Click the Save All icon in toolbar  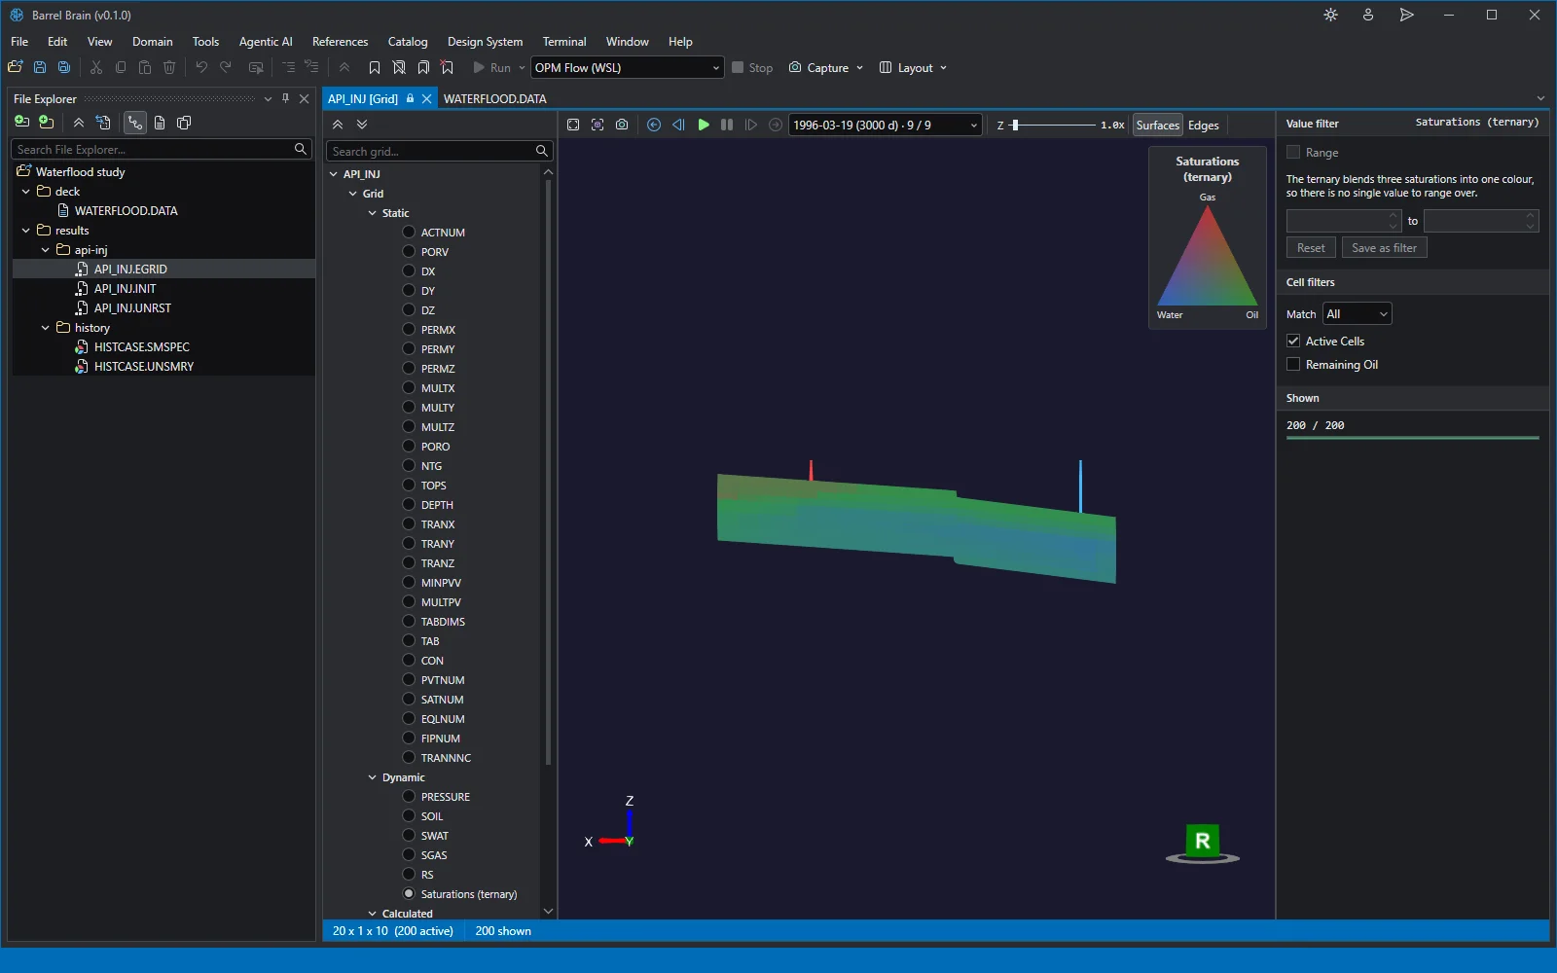(x=64, y=67)
